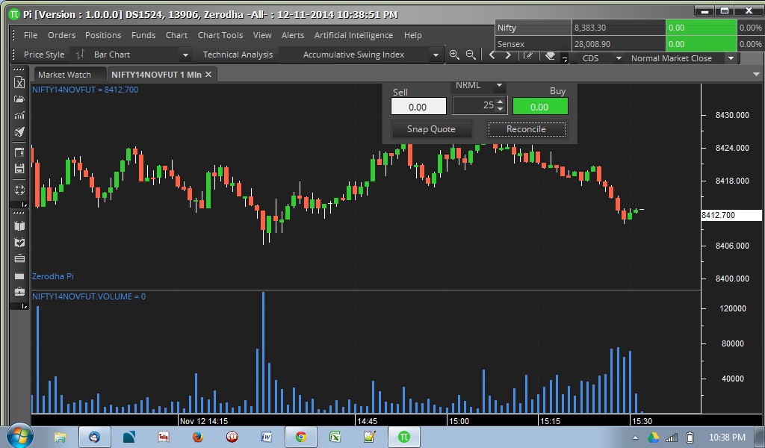Click the open book icon in left sidebar
Image resolution: width=765 pixels, height=448 pixels.
click(19, 226)
